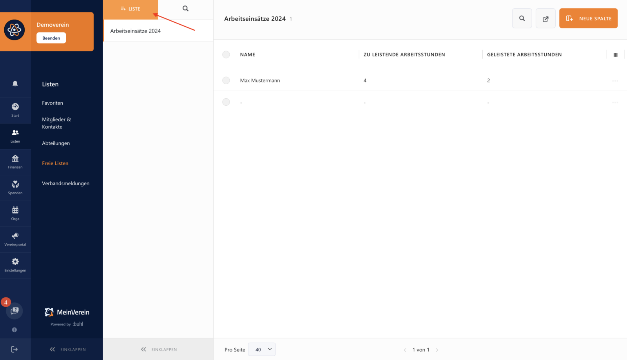Open search in the list panel
Screen dimensions: 627x360
pyautogui.click(x=185, y=9)
